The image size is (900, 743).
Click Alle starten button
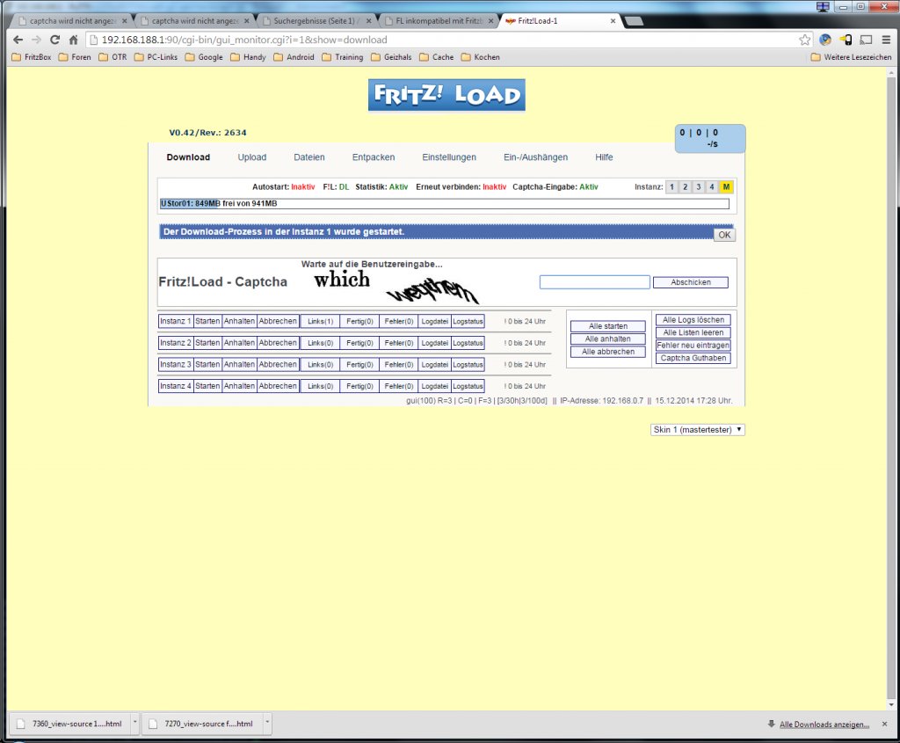pyautogui.click(x=608, y=326)
